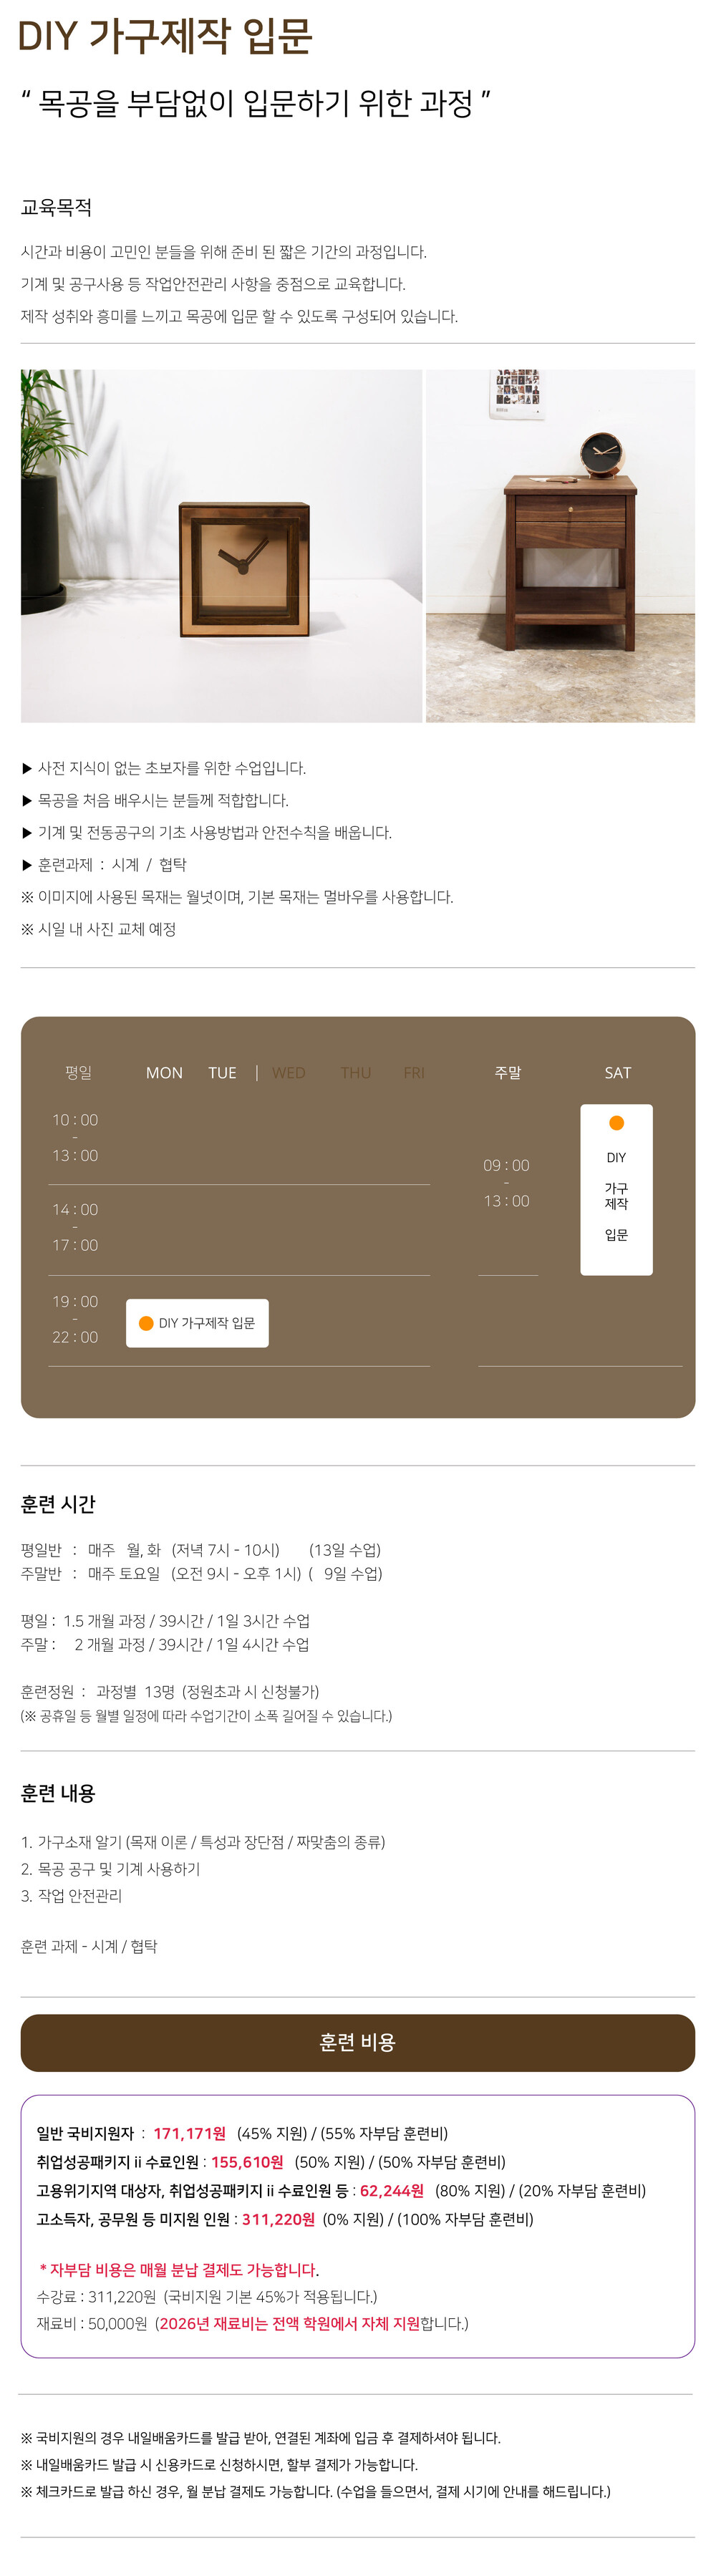This screenshot has width=716, height=2576.
Task: Click the greyed FRI day header
Action: [x=414, y=1072]
